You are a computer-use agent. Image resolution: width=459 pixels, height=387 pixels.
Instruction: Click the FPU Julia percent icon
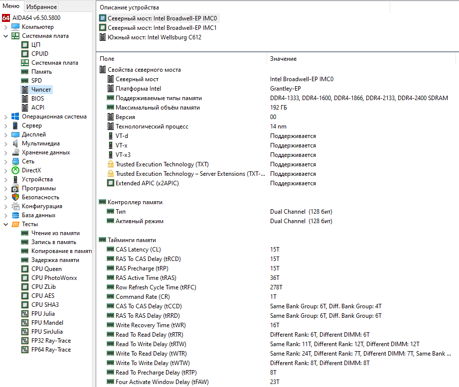(25, 314)
